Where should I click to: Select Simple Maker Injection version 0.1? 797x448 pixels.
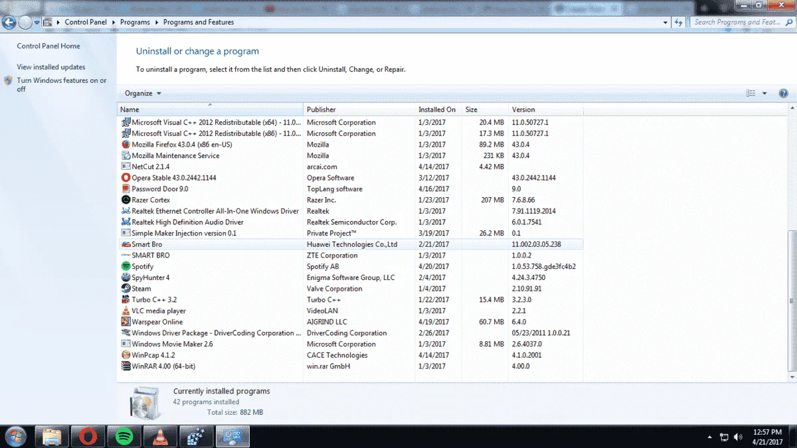(351, 233)
